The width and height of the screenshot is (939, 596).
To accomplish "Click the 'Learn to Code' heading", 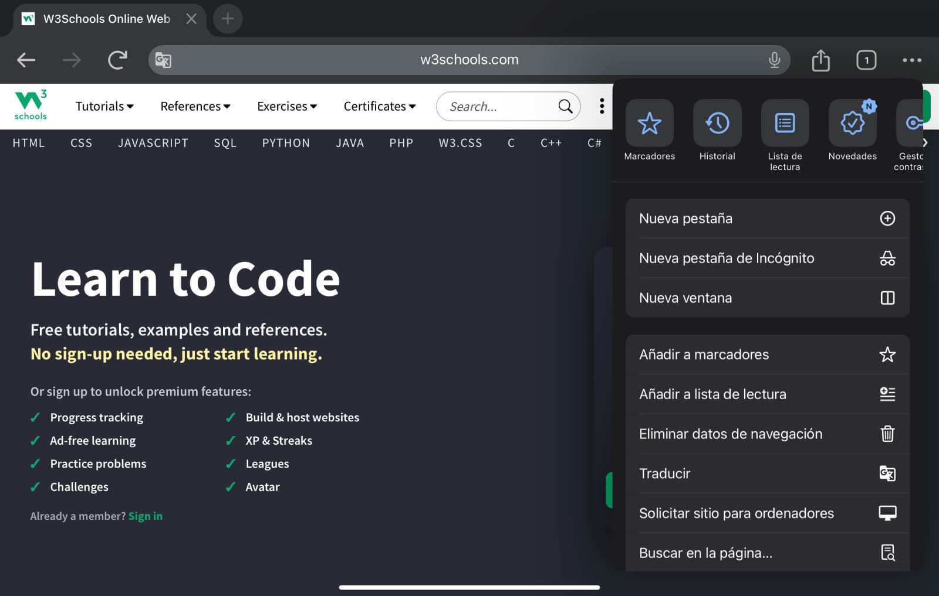I will click(x=185, y=279).
